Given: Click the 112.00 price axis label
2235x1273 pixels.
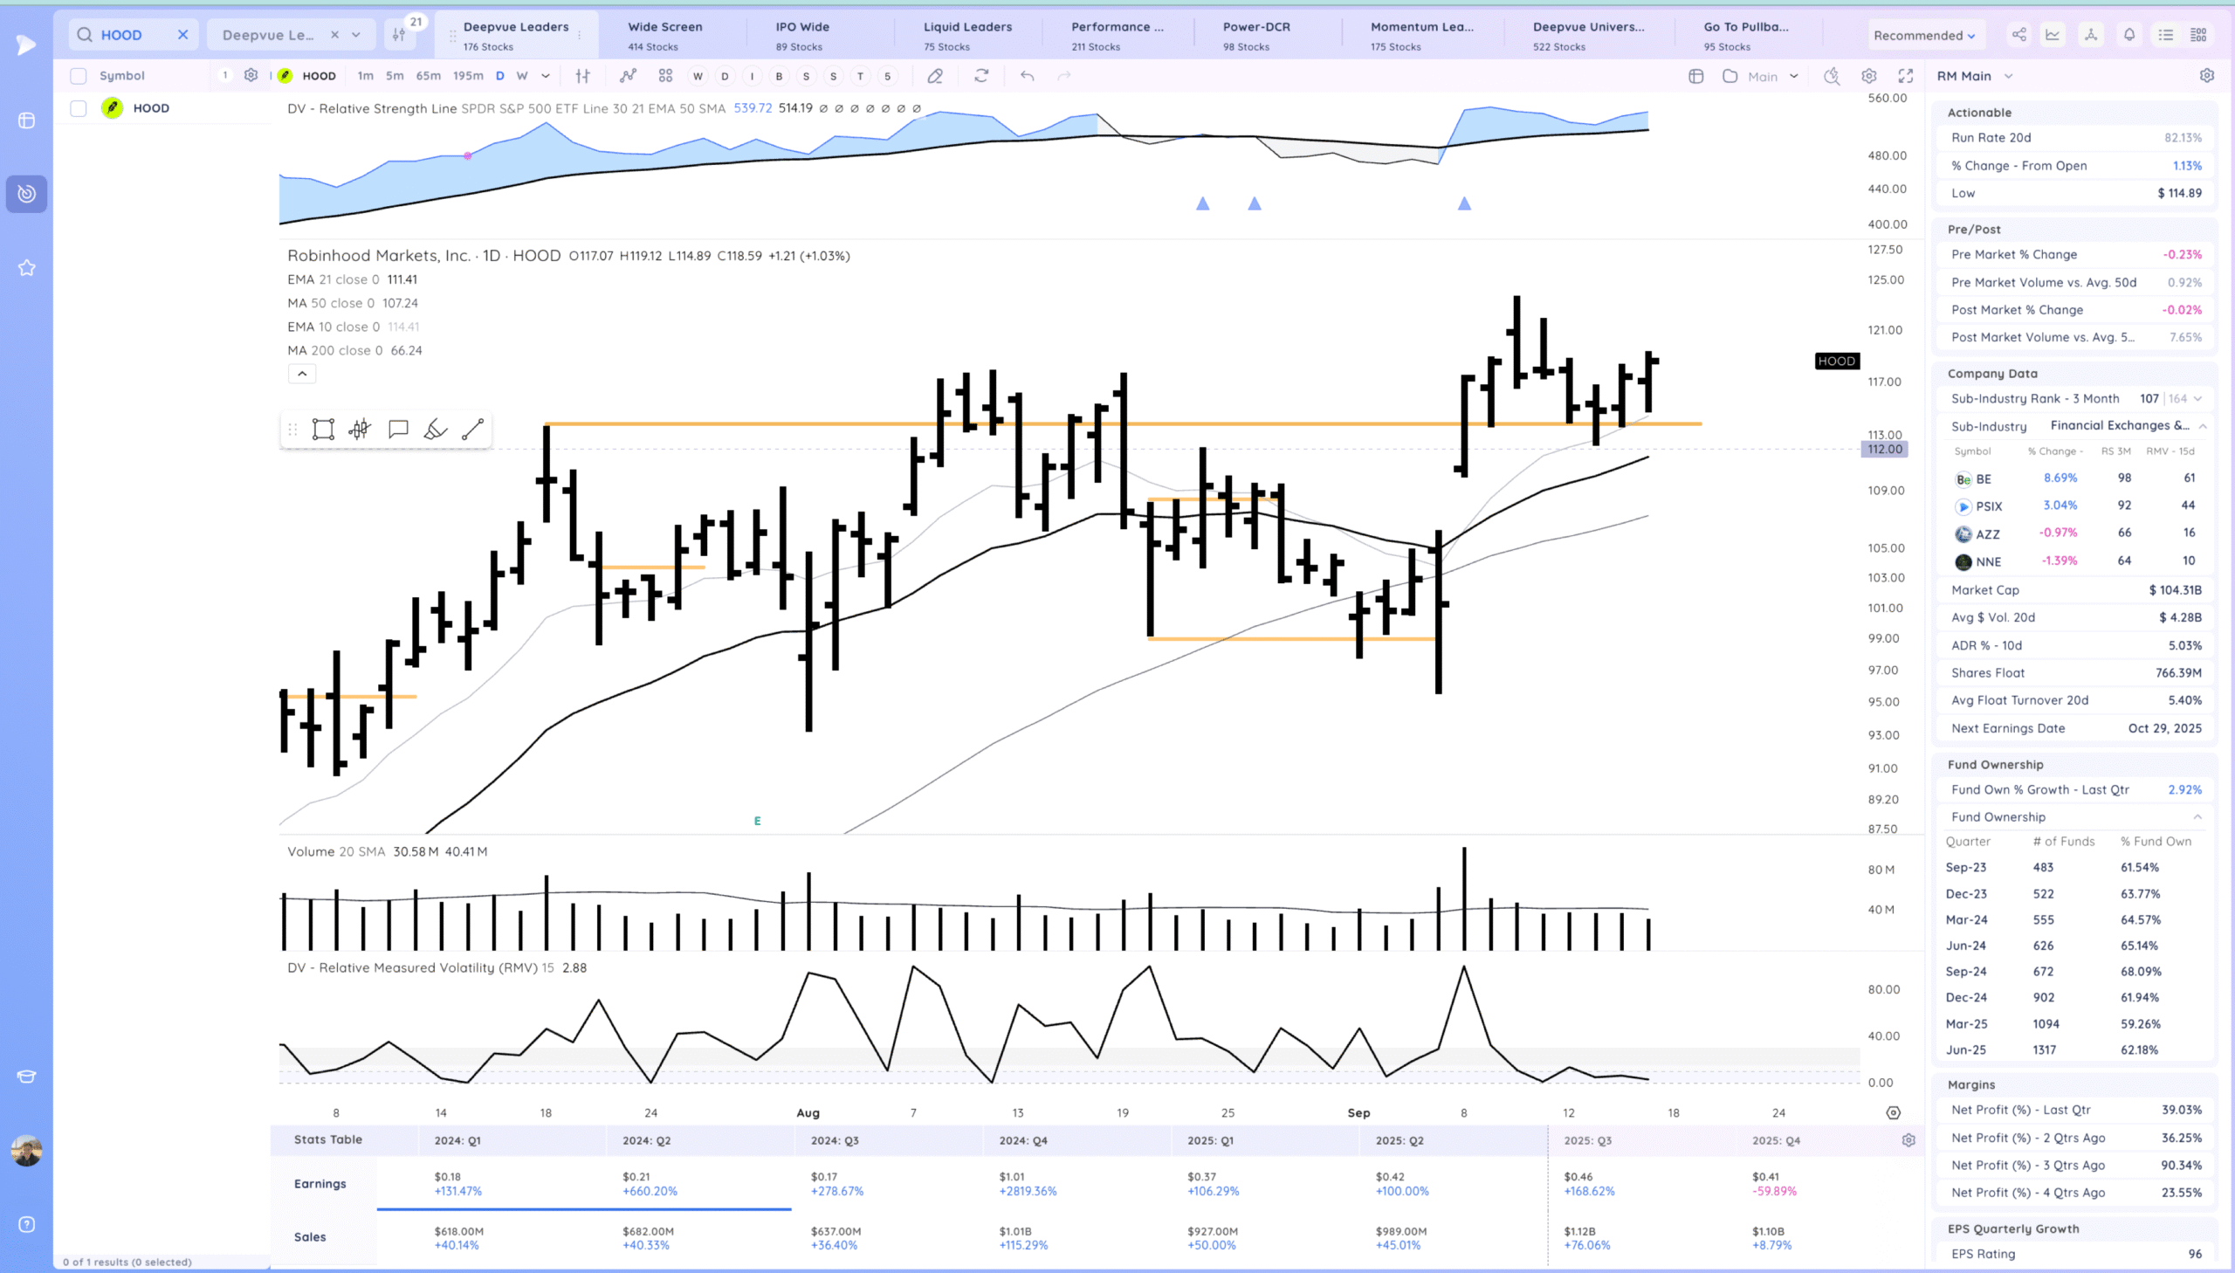Looking at the screenshot, I should (x=1885, y=449).
